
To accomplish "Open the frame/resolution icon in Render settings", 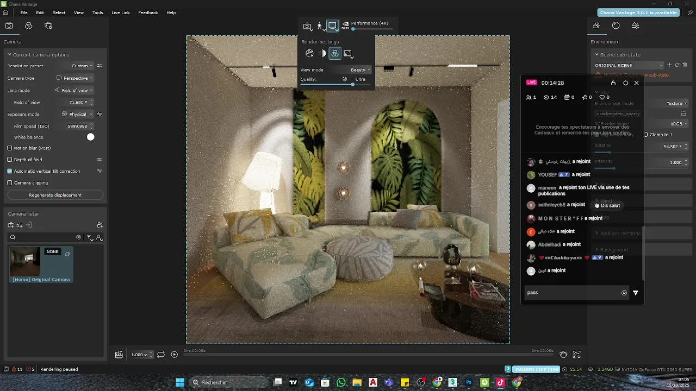I will [x=348, y=53].
